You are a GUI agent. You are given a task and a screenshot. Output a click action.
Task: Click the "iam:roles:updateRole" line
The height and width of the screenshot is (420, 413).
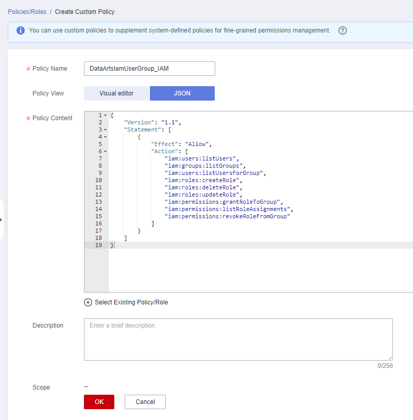[203, 195]
